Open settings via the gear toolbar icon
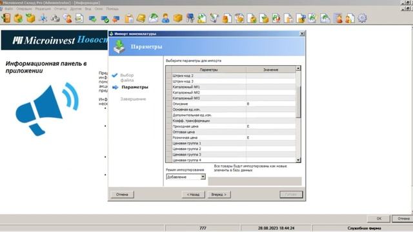Image resolution: width=413 pixels, height=232 pixels. pyautogui.click(x=363, y=18)
